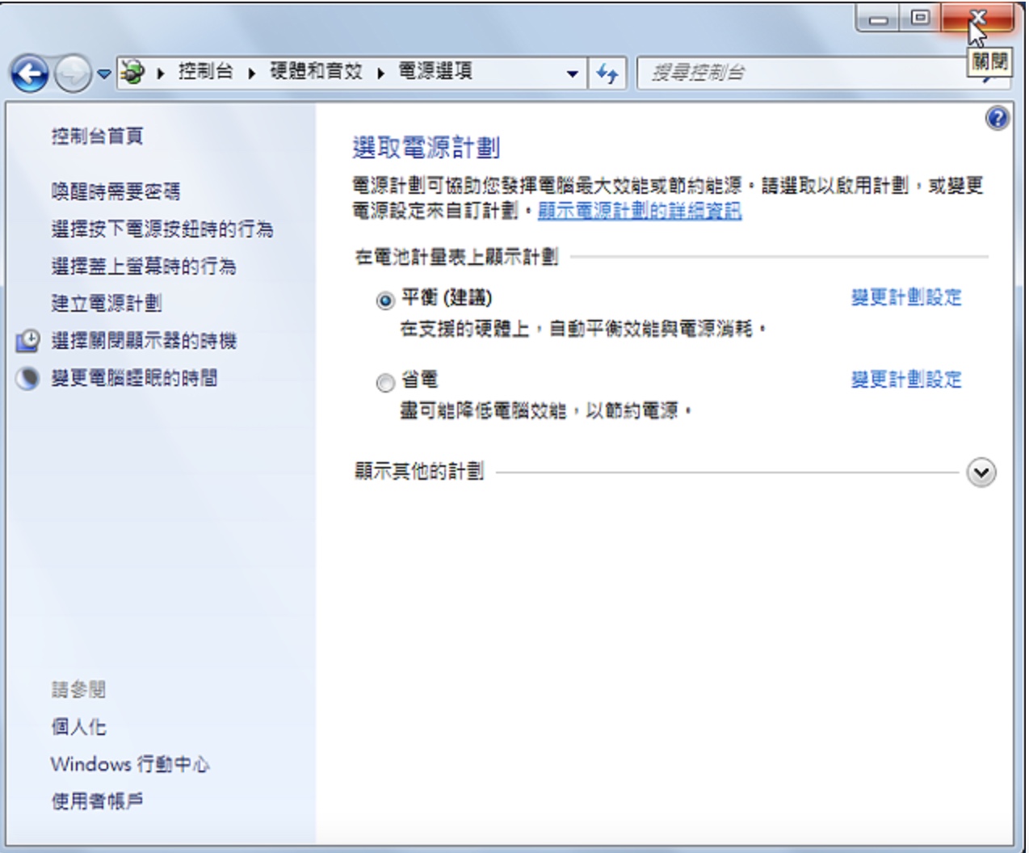Open 顯示電源計劃的詳細資訊 hyperlink
The width and height of the screenshot is (1029, 853).
(x=640, y=211)
